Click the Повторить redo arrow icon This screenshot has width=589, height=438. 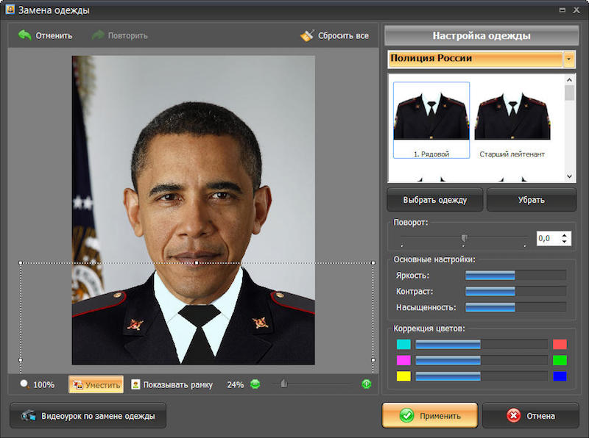coord(98,35)
